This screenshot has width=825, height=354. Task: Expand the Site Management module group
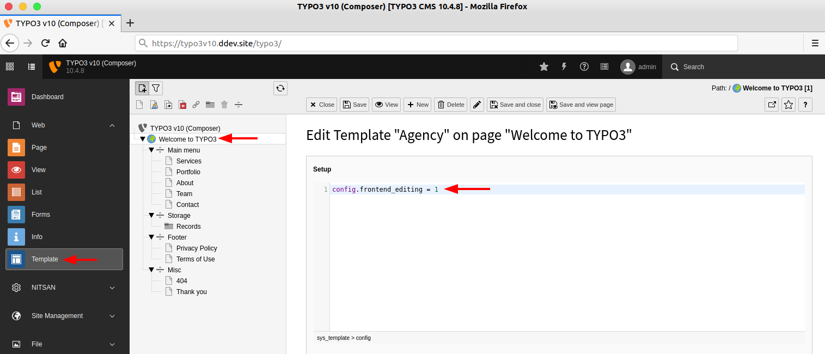click(x=64, y=316)
